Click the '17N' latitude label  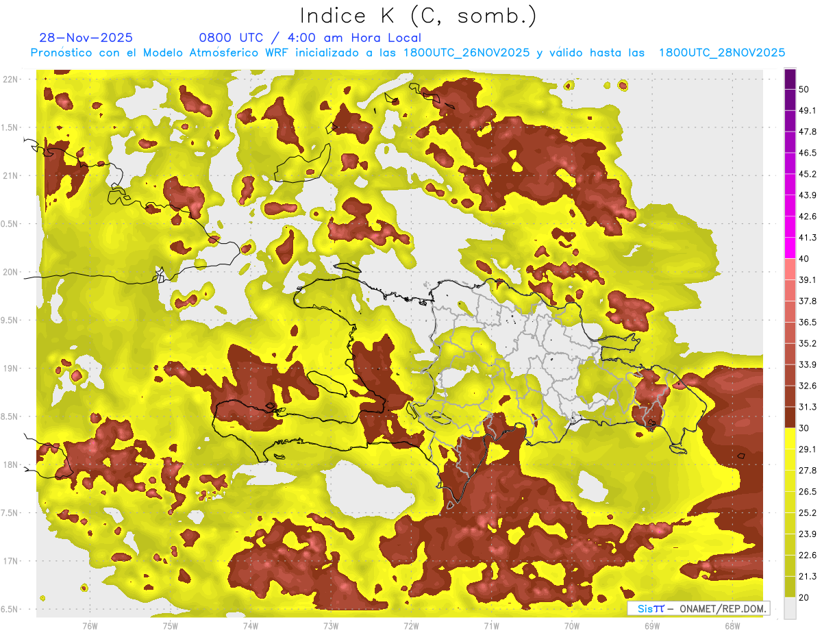[11, 562]
